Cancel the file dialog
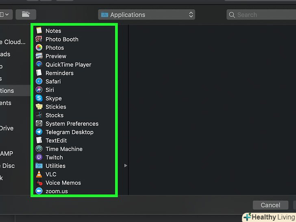Viewport: 296px width, 222px height. [x=270, y=205]
